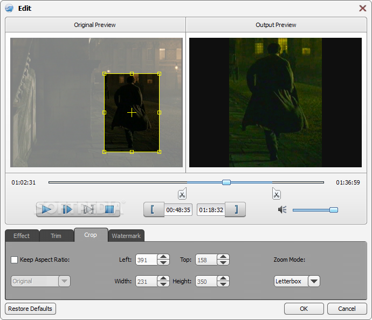Click the Left input field showing 391
This screenshot has height=320, width=372.
147,260
